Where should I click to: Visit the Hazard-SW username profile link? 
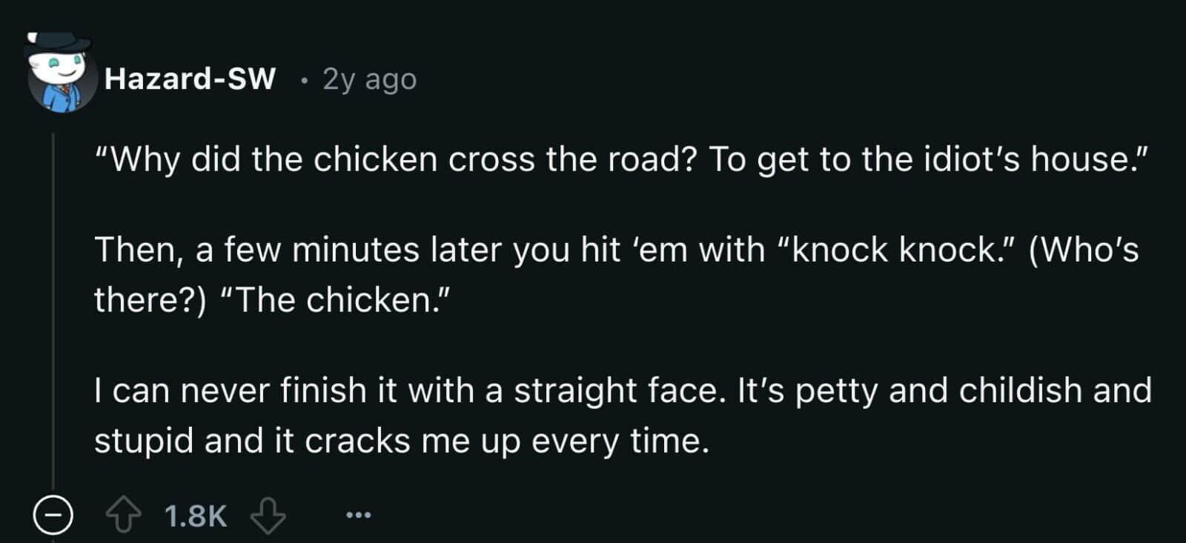[x=190, y=79]
